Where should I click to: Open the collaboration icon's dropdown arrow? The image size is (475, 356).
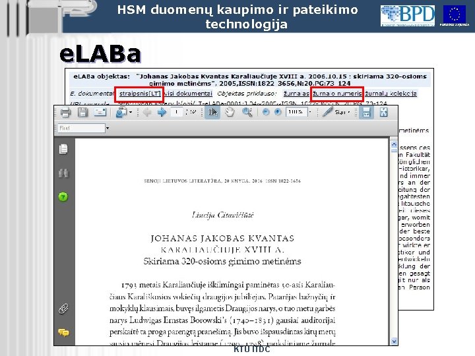coord(131,112)
